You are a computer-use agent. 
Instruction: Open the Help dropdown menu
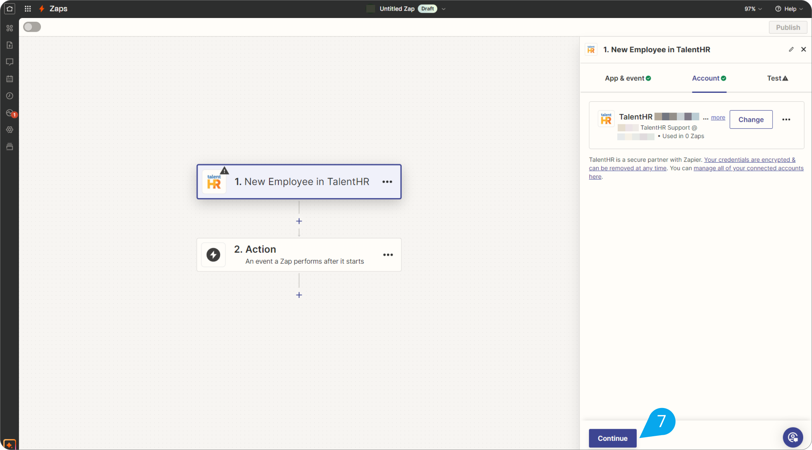click(x=789, y=9)
